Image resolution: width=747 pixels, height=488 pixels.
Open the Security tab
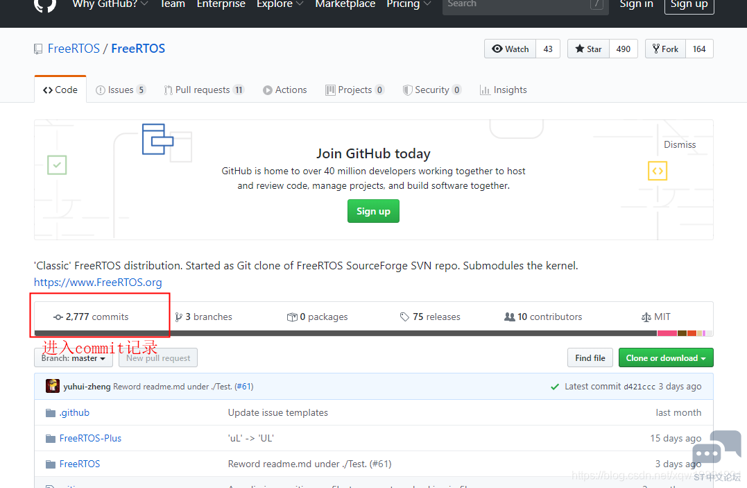[x=432, y=90]
